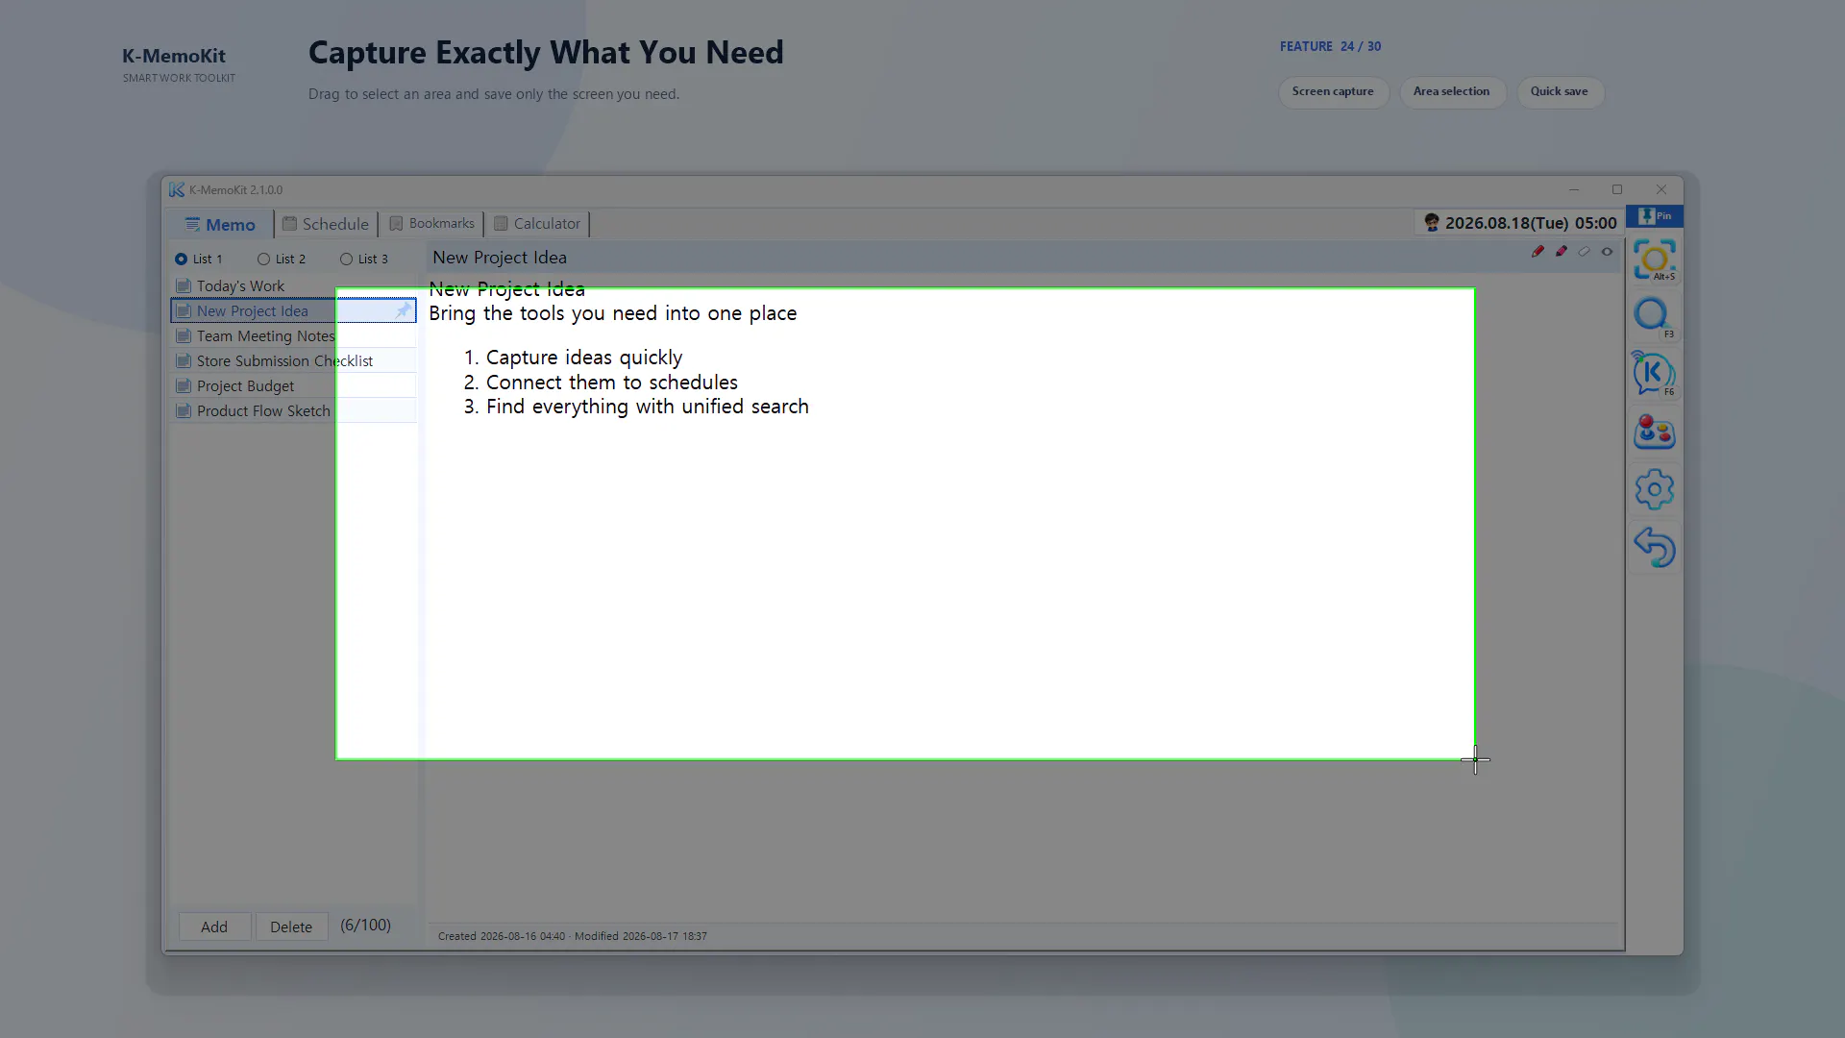Switch to the Bookmarks tab
Image resolution: width=1845 pixels, height=1038 pixels.
[431, 224]
